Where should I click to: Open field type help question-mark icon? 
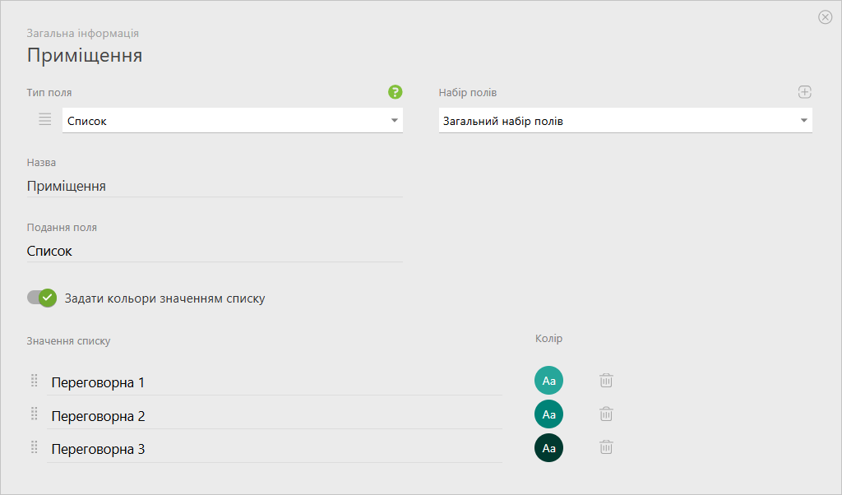396,92
